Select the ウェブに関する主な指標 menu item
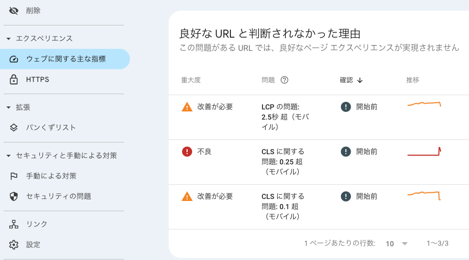The image size is (469, 260). (x=65, y=59)
